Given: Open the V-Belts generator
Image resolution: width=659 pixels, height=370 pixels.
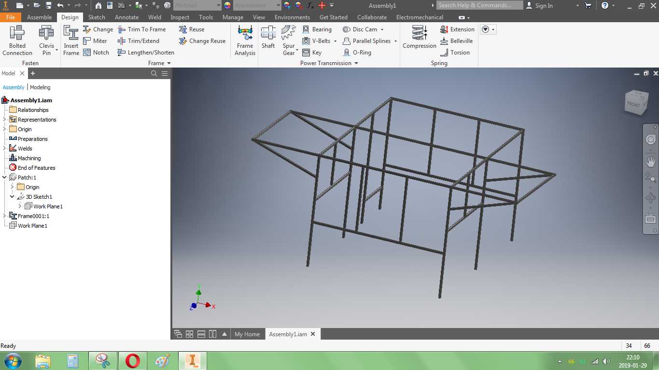Looking at the screenshot, I should click(316, 41).
